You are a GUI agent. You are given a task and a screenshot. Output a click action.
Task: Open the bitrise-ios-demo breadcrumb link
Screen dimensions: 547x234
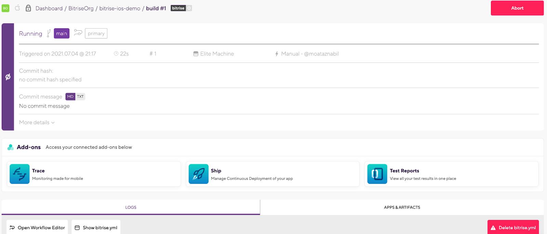click(x=120, y=8)
